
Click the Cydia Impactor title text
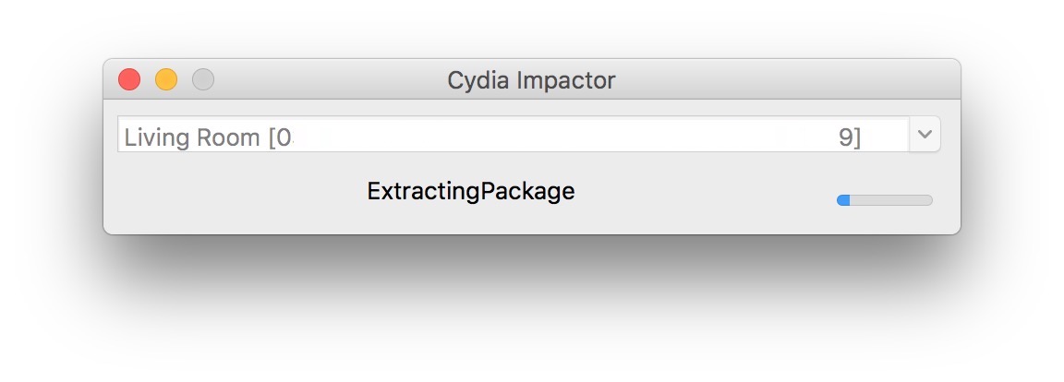pos(531,80)
